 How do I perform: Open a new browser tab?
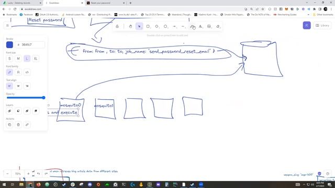pyautogui.click(x=130, y=3)
